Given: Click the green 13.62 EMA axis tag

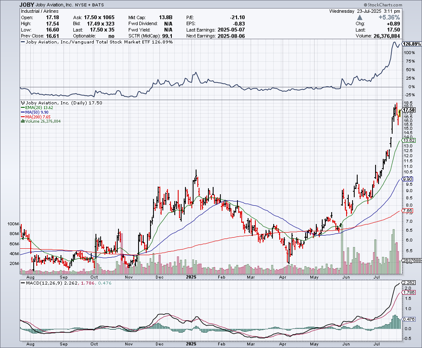Looking at the screenshot, I should (x=408, y=141).
